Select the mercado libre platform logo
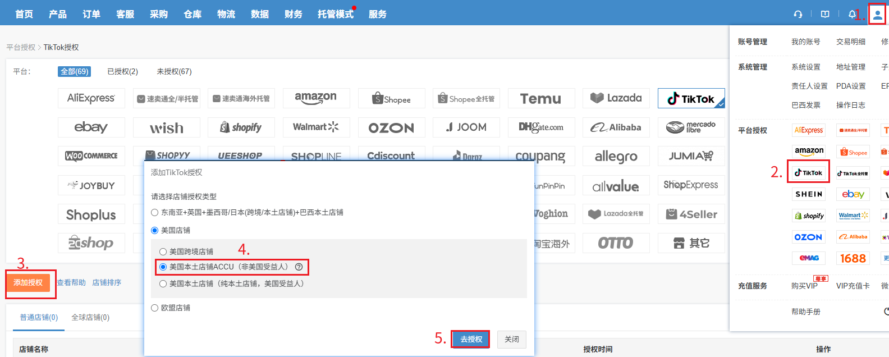Image resolution: width=889 pixels, height=357 pixels. pyautogui.click(x=691, y=127)
